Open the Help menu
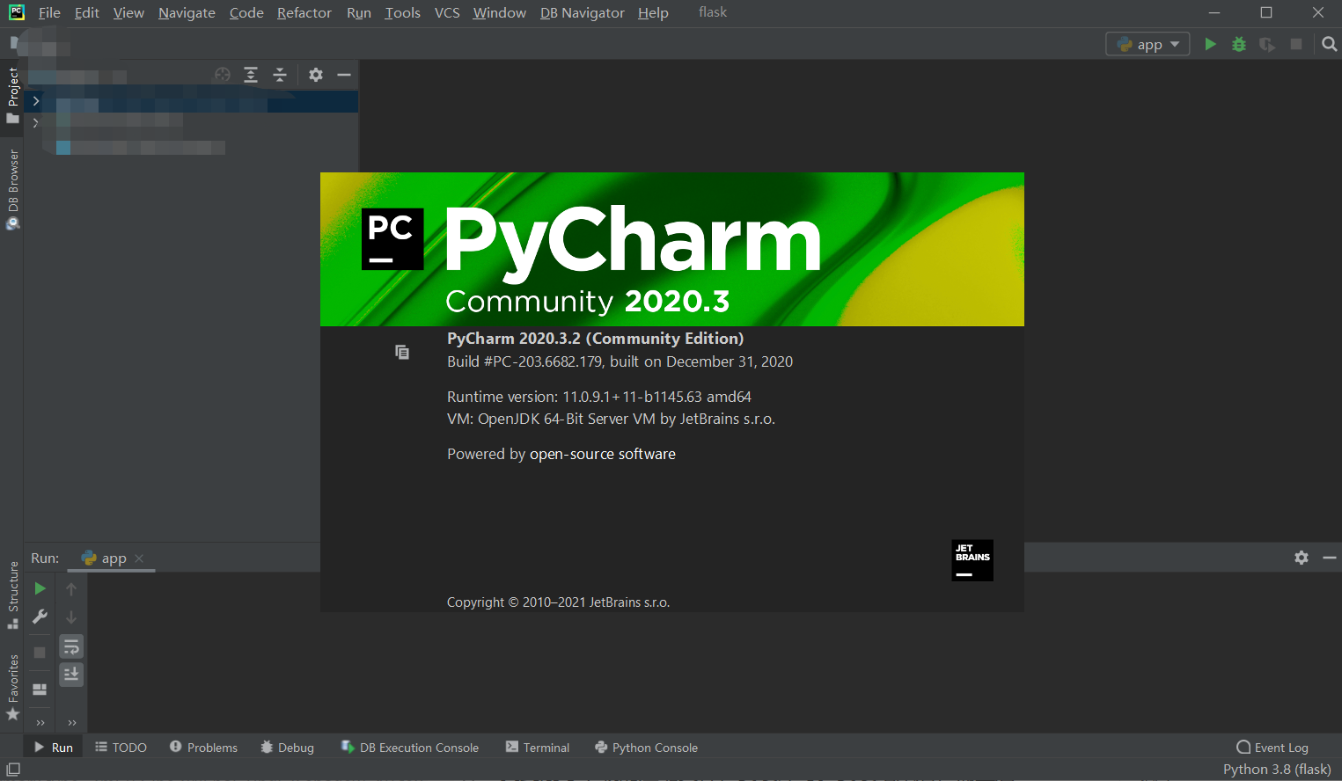Viewport: 1342px width, 781px height. [653, 13]
